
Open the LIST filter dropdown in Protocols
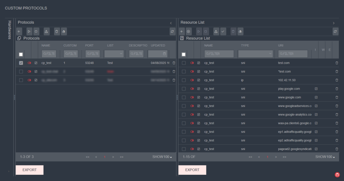[x=114, y=54]
